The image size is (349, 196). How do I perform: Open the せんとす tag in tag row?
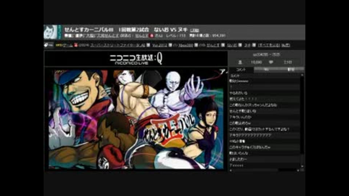click(213, 45)
